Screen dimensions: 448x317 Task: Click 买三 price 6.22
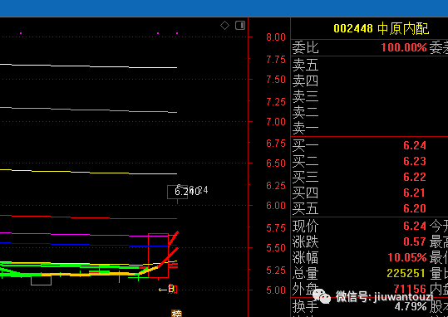click(415, 177)
